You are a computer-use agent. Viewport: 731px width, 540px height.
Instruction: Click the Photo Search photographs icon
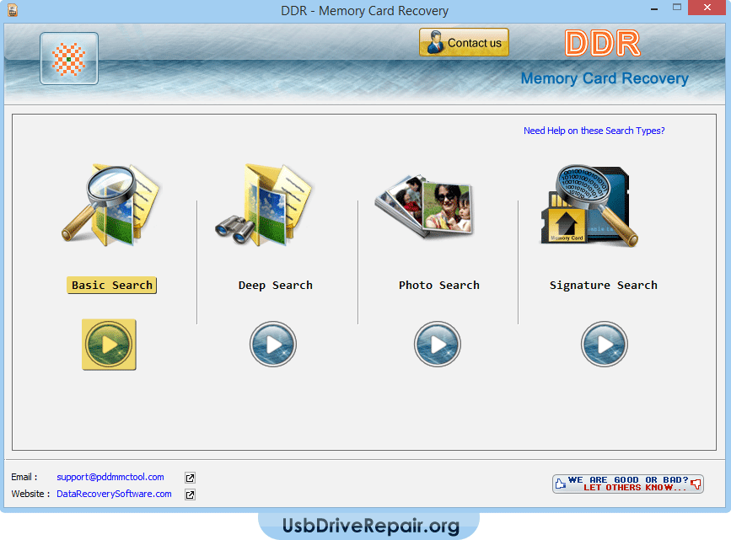tap(424, 206)
